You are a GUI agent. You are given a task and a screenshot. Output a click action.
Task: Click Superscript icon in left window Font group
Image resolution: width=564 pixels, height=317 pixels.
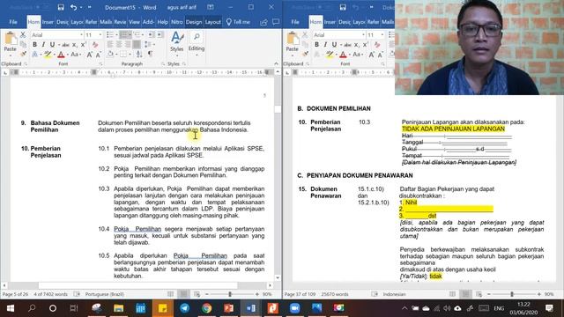83,45
